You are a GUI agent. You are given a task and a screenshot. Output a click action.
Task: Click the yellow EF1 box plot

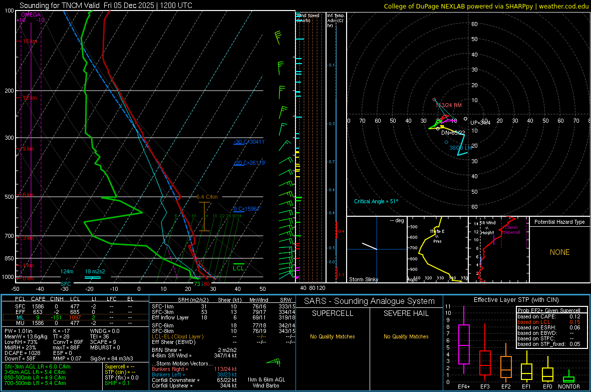point(526,366)
